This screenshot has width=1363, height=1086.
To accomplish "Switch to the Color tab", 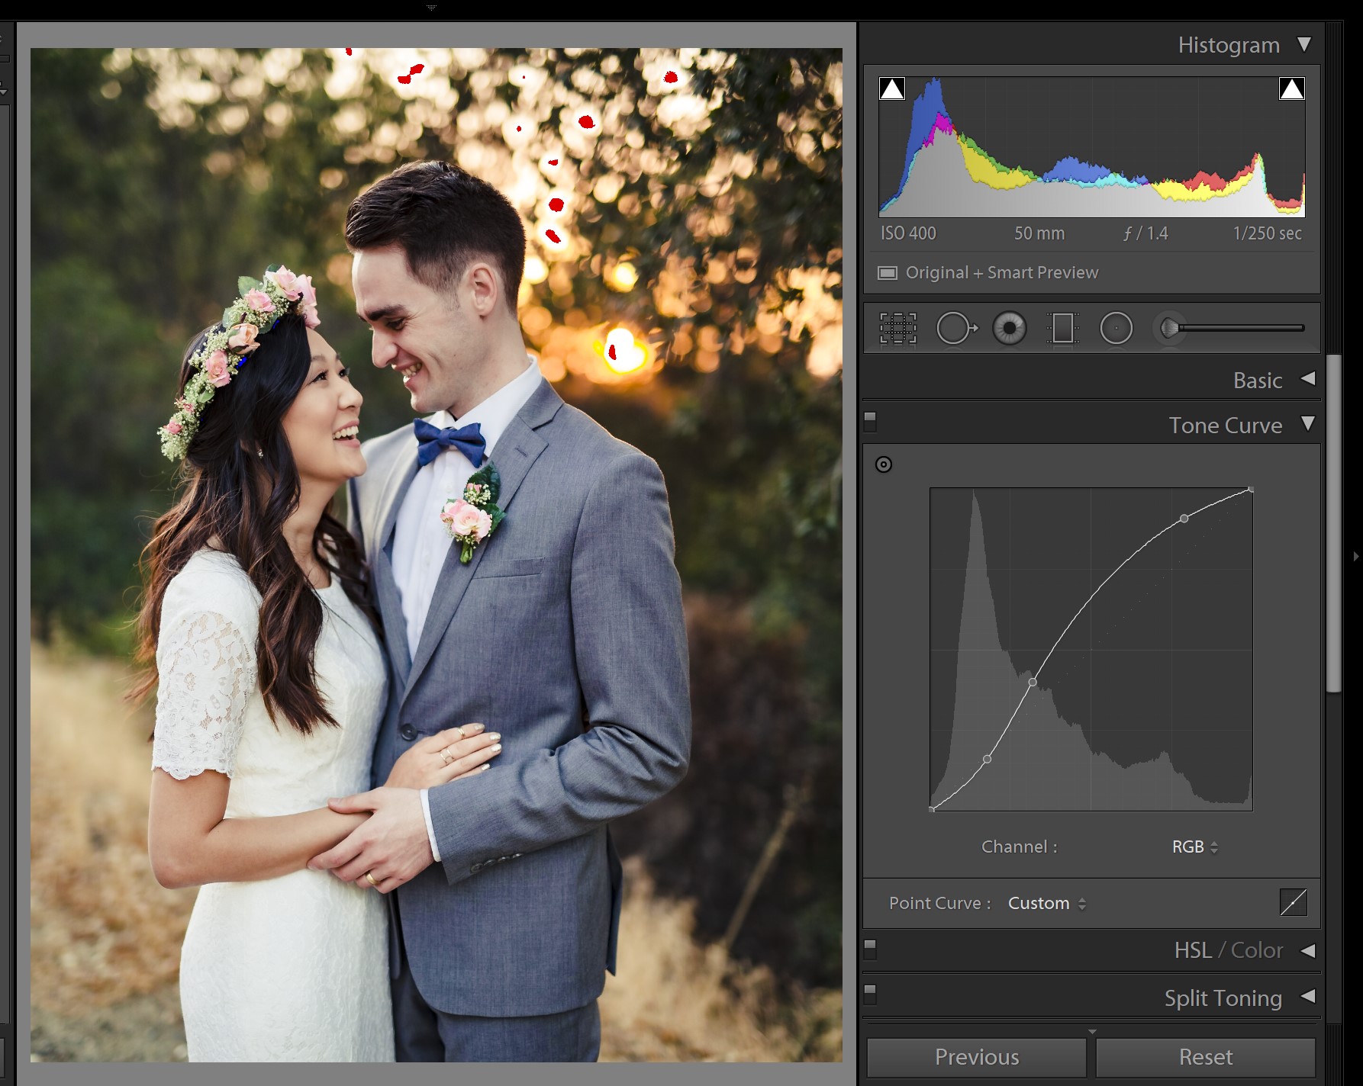I will pyautogui.click(x=1256, y=950).
